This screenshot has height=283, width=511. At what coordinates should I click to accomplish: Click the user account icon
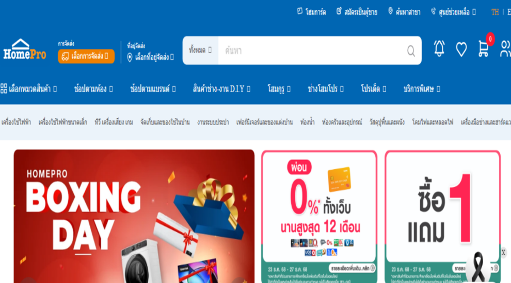coord(505,49)
